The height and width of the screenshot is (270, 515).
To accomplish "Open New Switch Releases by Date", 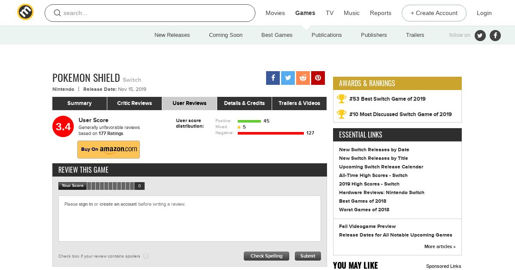I will coord(374,150).
